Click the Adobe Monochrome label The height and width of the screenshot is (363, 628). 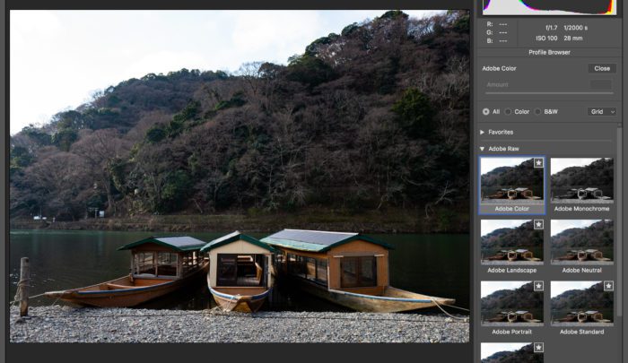581,209
